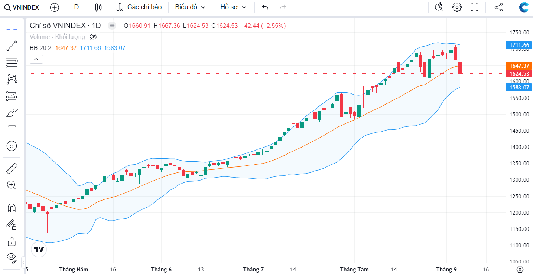The height and width of the screenshot is (274, 533).
Task: Click the 1583.07 lower band price label
Action: tap(519, 88)
